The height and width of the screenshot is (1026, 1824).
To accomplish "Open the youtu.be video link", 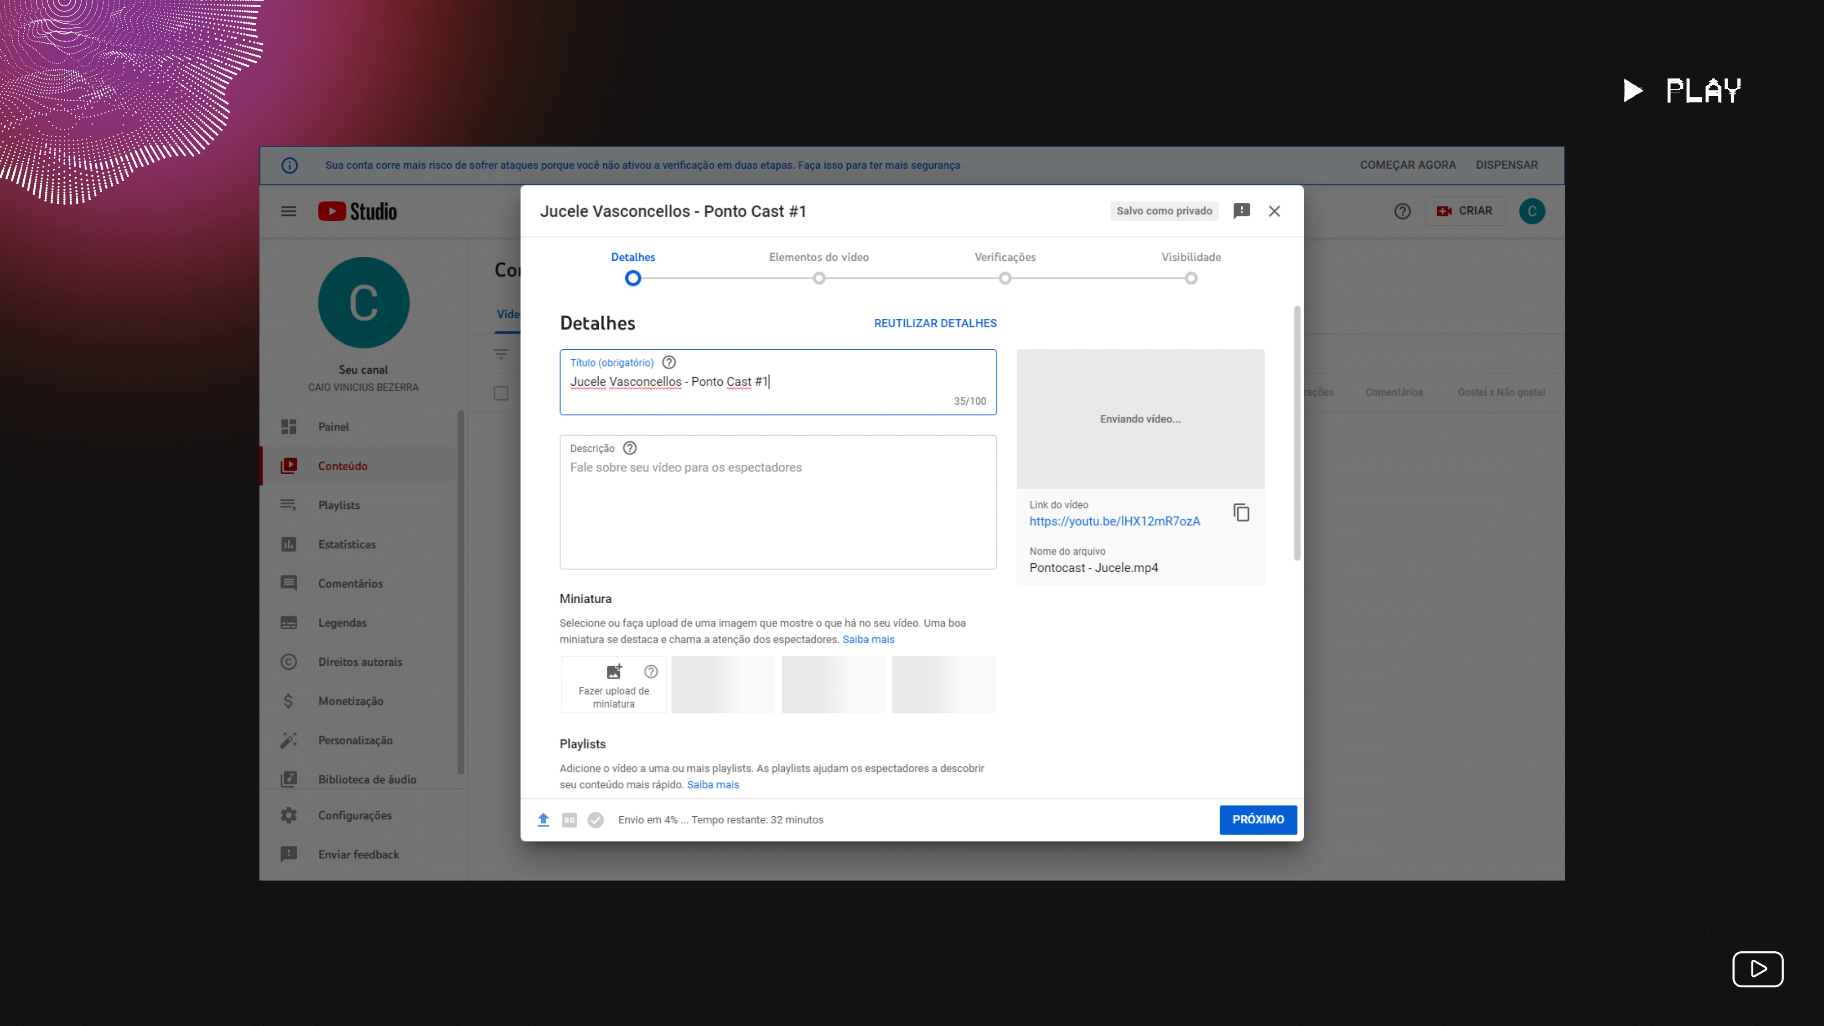I will (x=1114, y=522).
